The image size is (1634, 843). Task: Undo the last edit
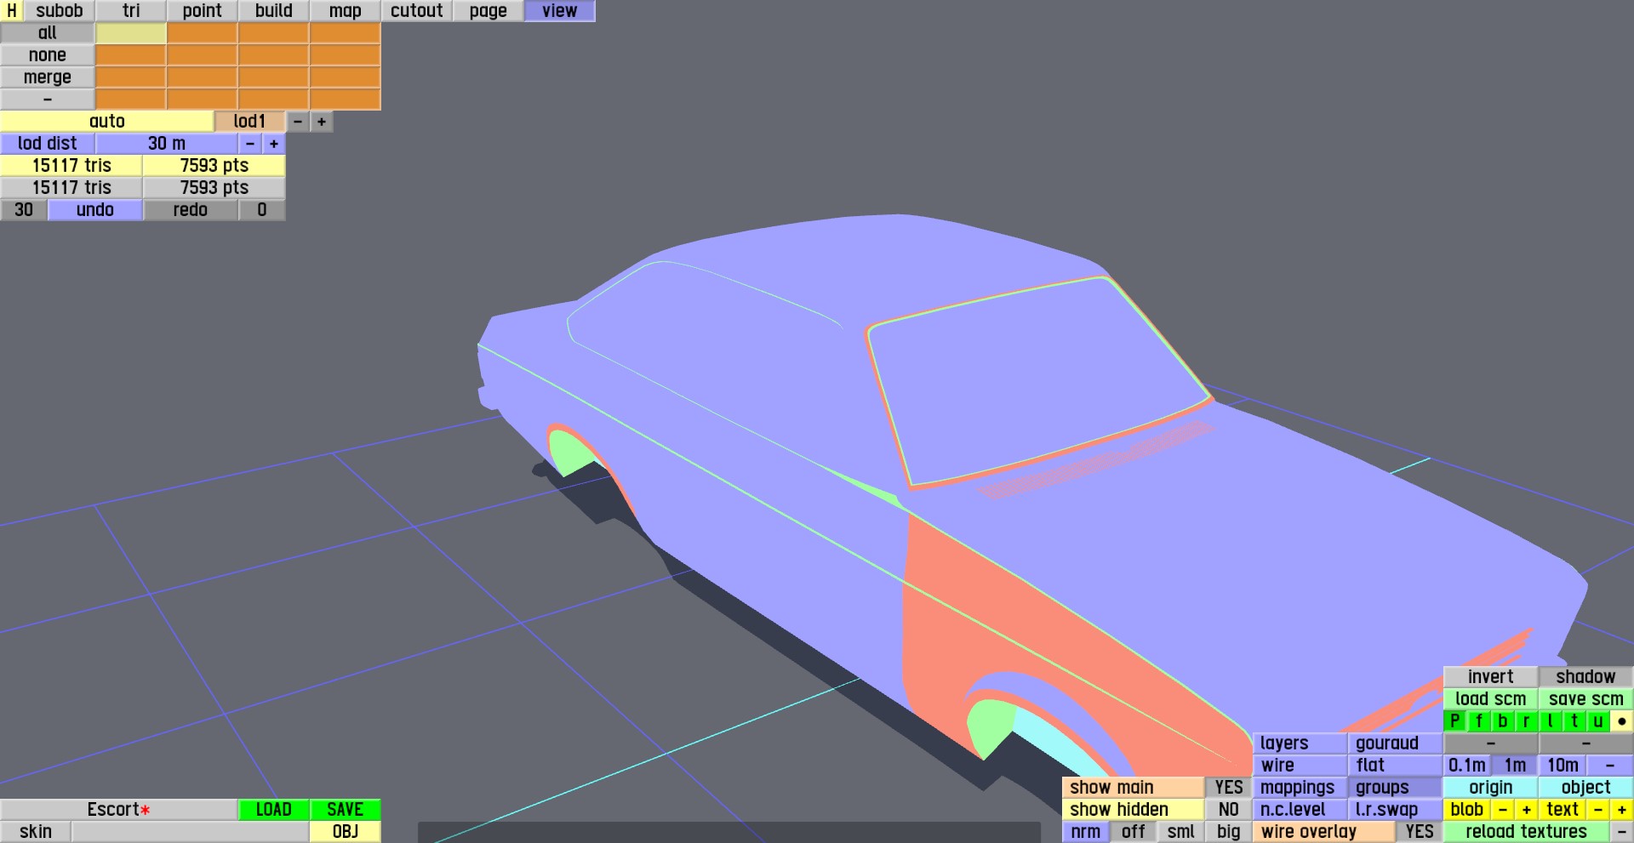[x=95, y=210]
